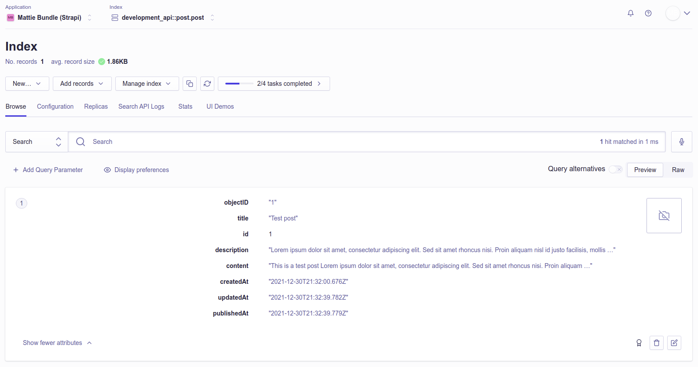
Task: Open the Add records dropdown
Action: [x=82, y=84]
